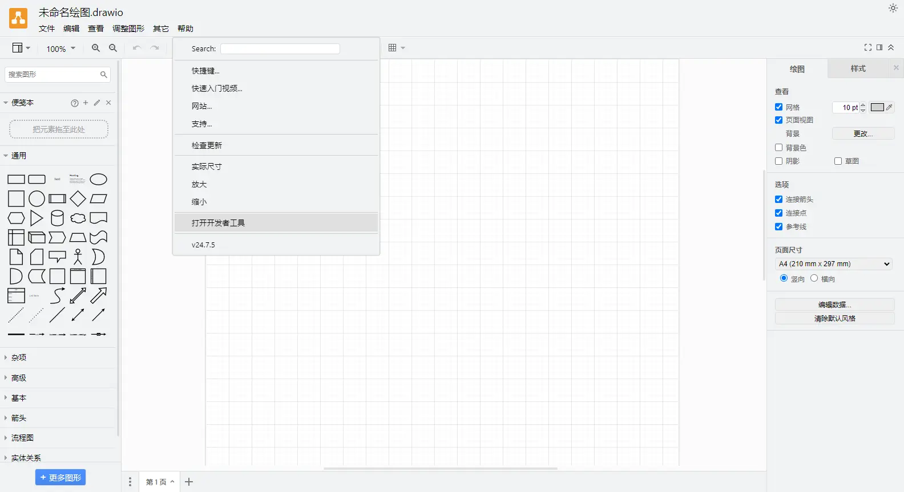Image resolution: width=904 pixels, height=492 pixels.
Task: Uncheck the 网格 grid checkbox
Action: 778,107
